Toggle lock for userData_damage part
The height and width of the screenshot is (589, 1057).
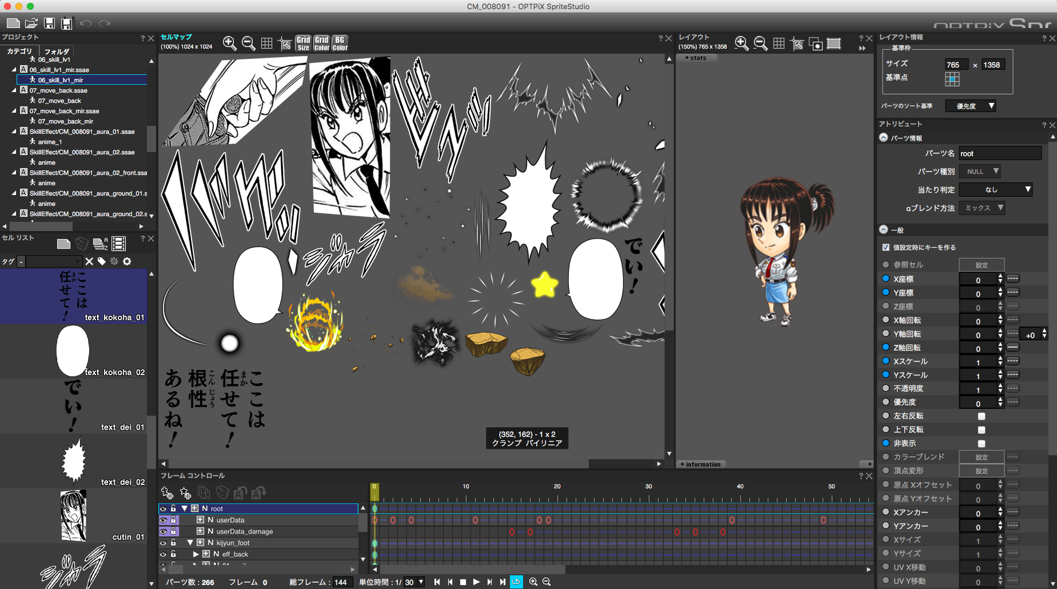pos(174,531)
